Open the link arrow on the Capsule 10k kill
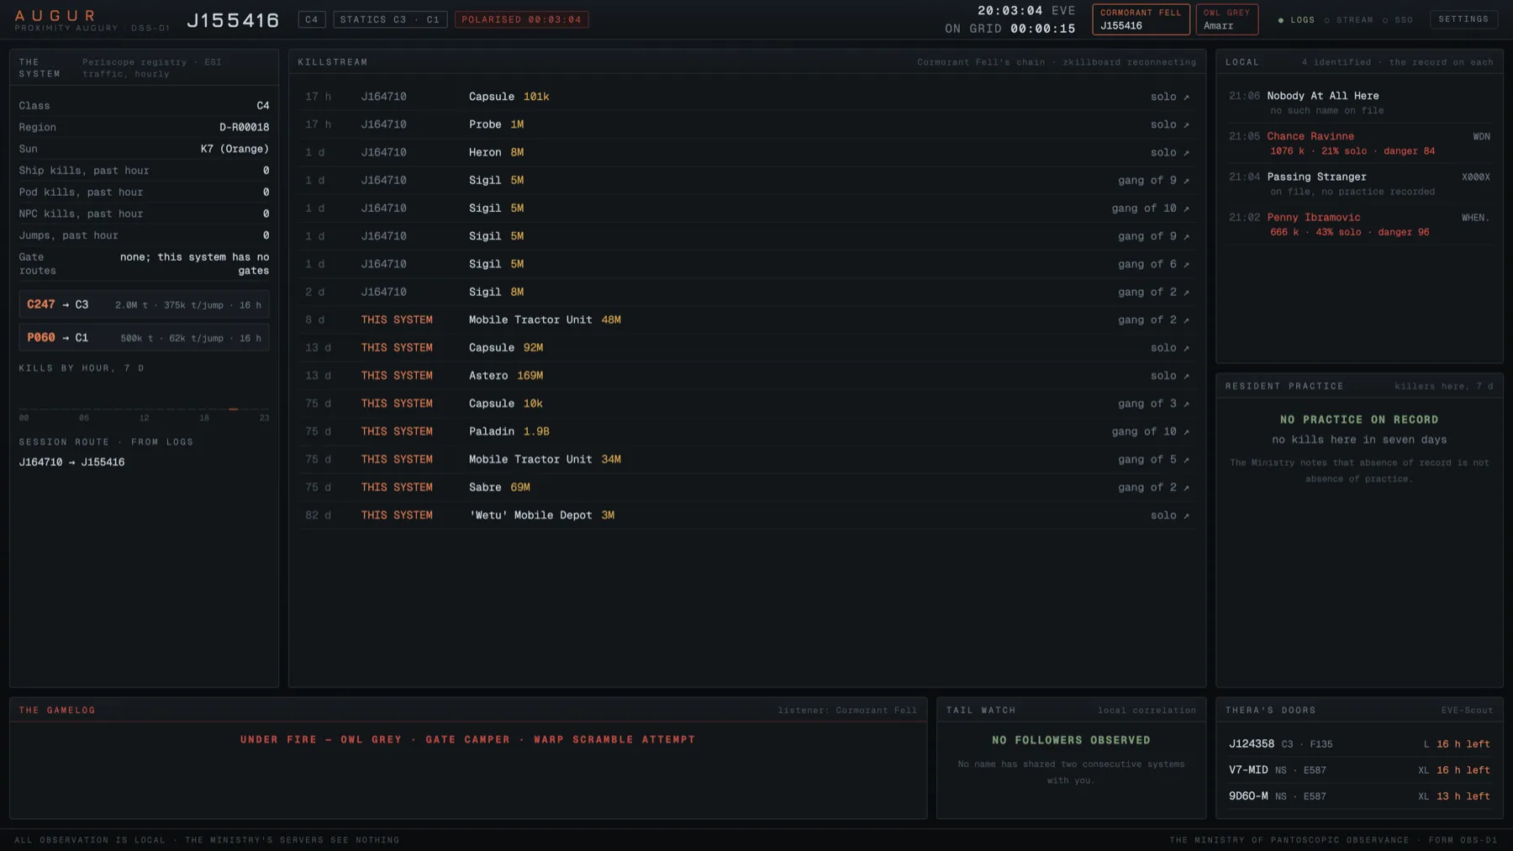This screenshot has width=1513, height=851. [x=1186, y=404]
